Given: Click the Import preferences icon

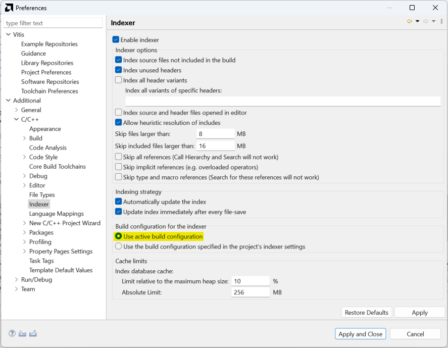Looking at the screenshot, I should (22, 333).
